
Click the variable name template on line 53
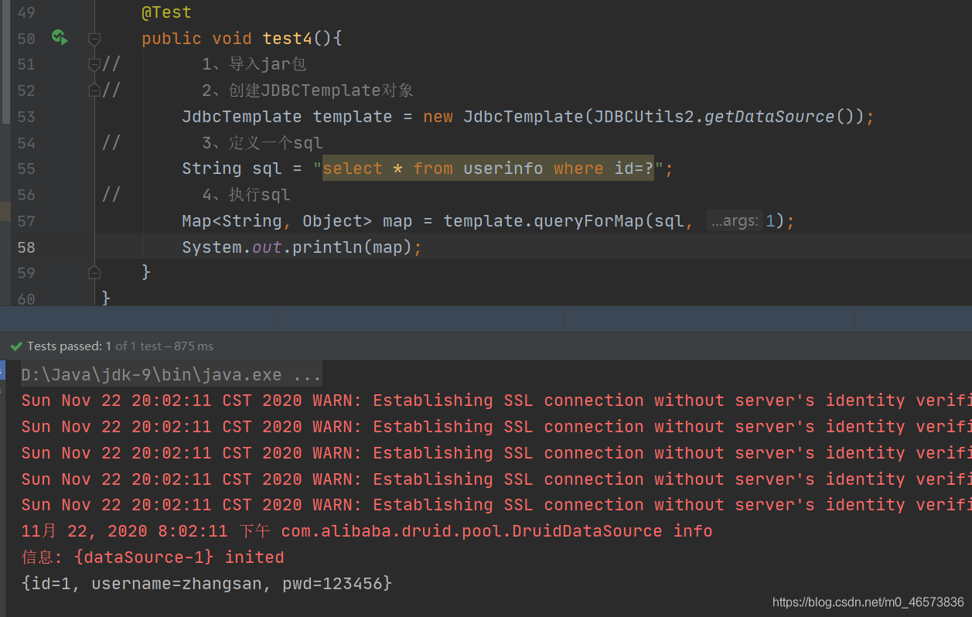353,117
